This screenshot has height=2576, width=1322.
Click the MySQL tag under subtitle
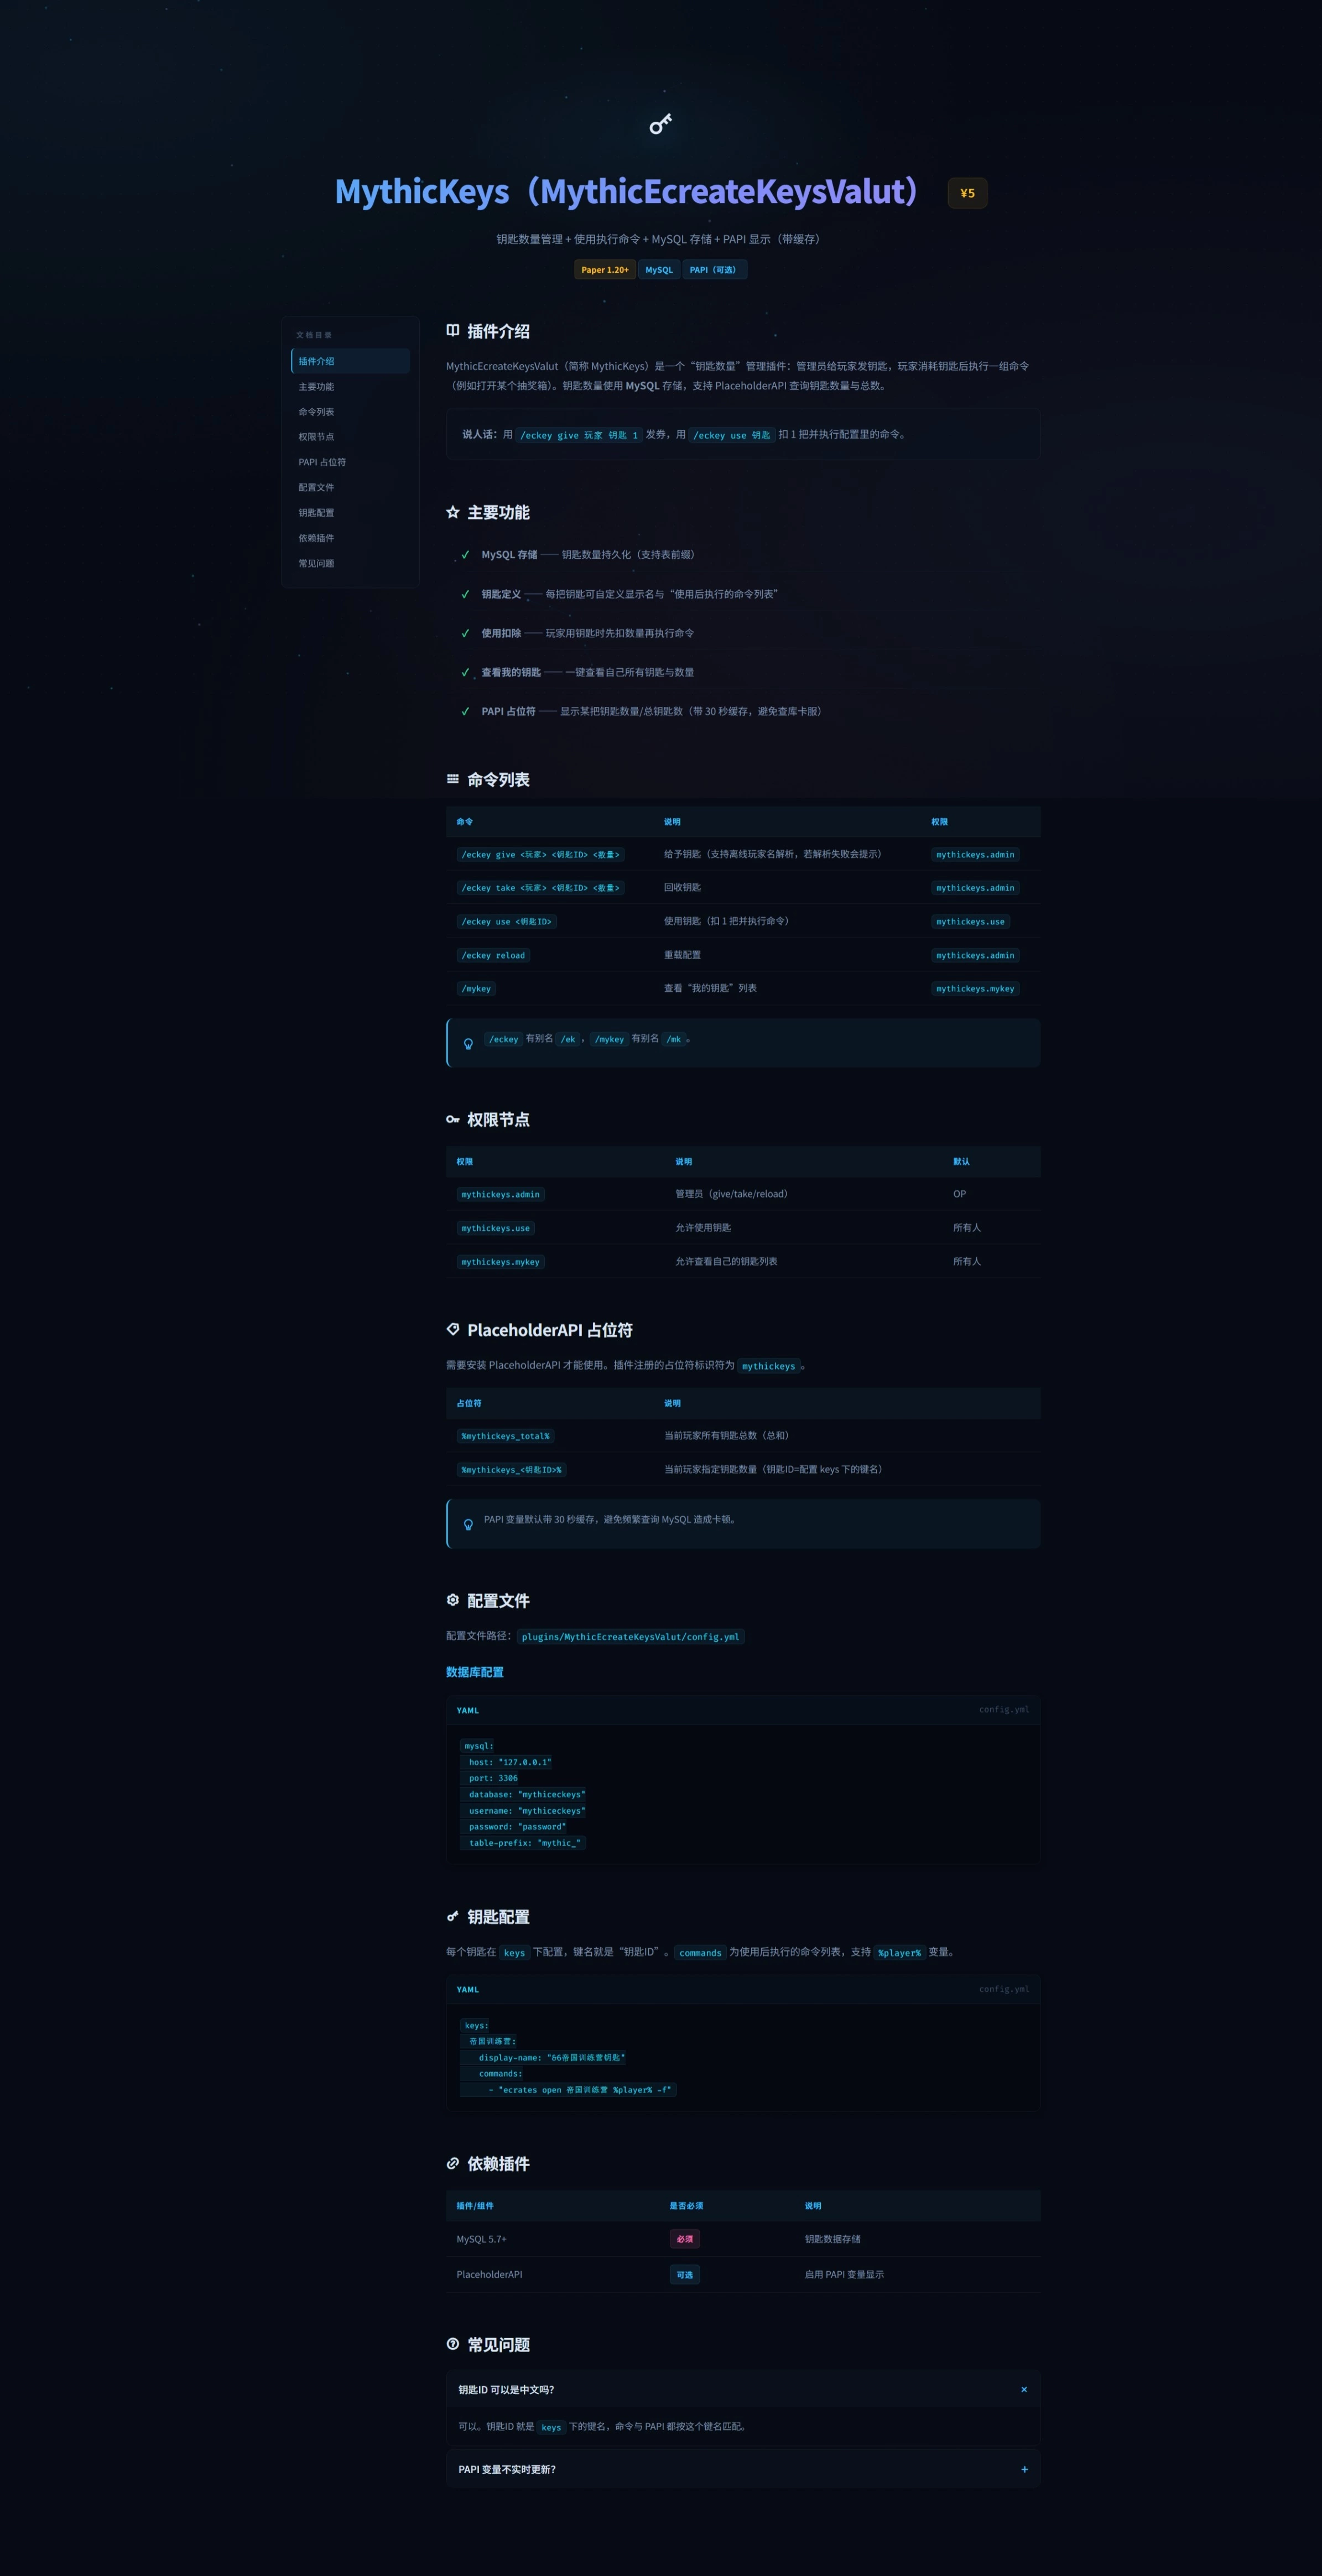(x=659, y=270)
